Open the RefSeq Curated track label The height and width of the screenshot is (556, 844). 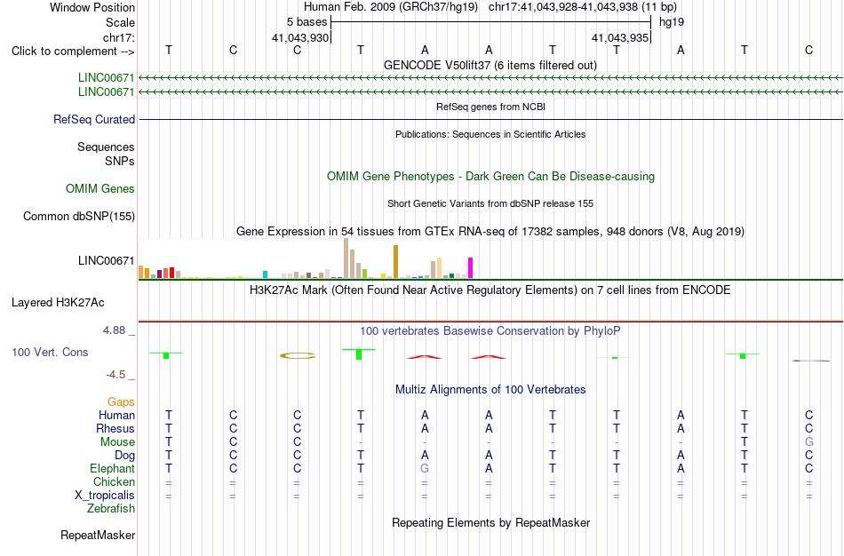pyautogui.click(x=94, y=119)
